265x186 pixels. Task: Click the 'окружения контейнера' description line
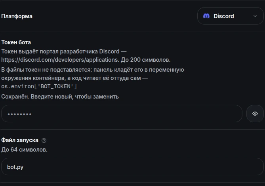(x=74, y=78)
